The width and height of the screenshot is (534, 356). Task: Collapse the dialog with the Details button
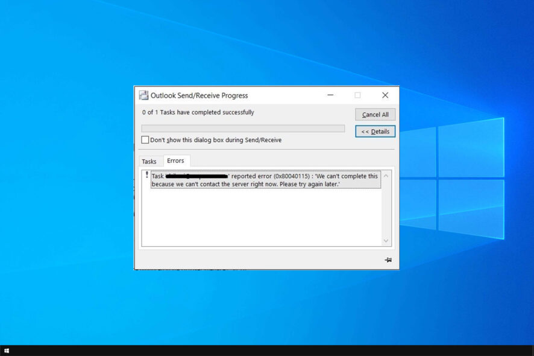[375, 132]
